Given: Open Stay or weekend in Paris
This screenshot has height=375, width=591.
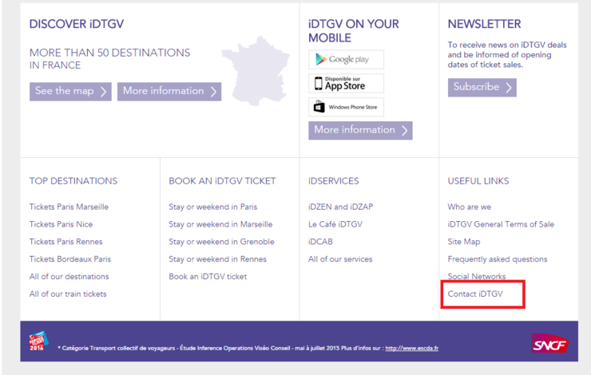Looking at the screenshot, I should click(213, 207).
